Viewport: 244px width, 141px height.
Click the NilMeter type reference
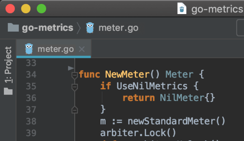point(182,98)
